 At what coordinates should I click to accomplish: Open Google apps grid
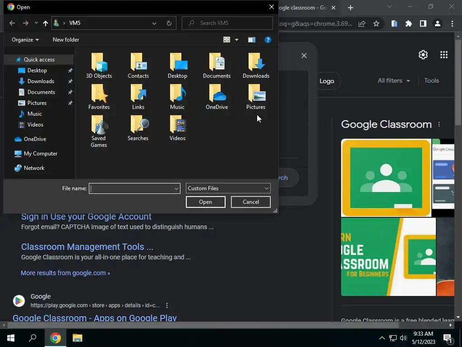click(444, 55)
